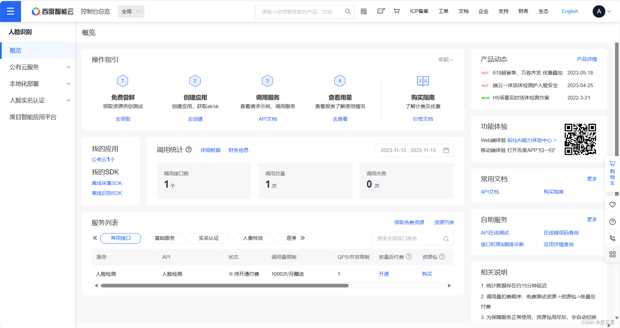Click step 3 hexagon icon

pos(267,81)
